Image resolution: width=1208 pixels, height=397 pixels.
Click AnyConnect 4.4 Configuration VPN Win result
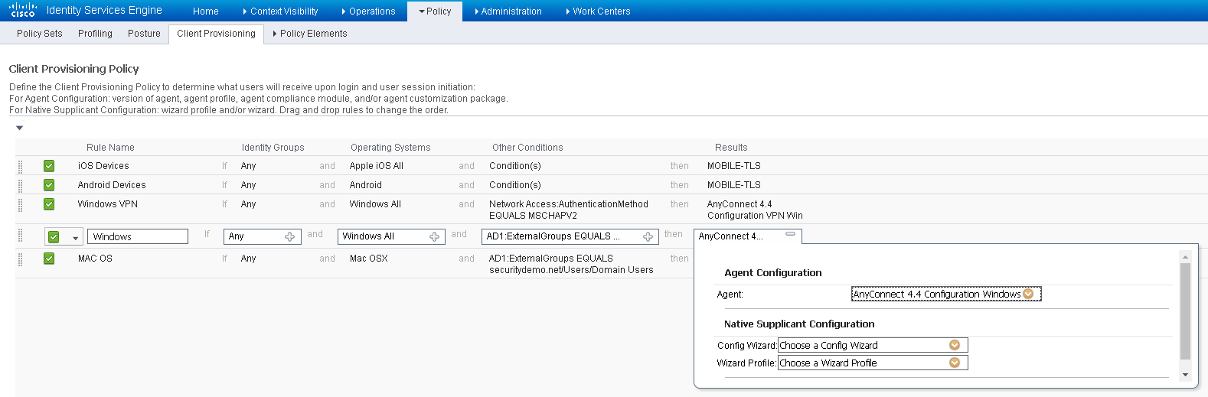(x=755, y=210)
